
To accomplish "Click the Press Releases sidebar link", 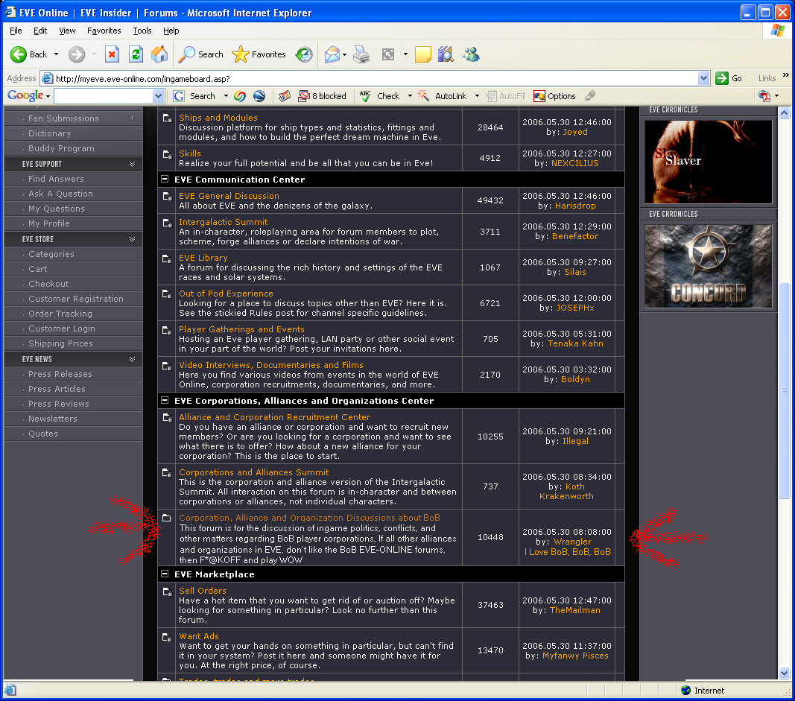I will tap(60, 373).
